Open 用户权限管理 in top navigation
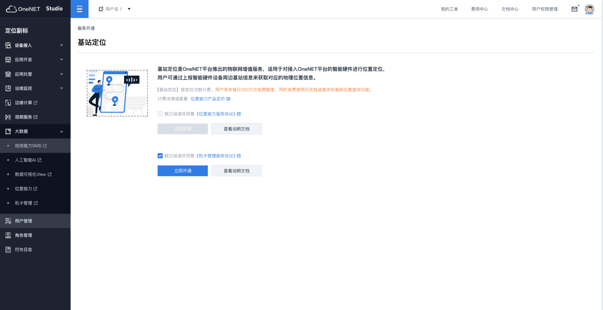This screenshot has height=310, width=603. pyautogui.click(x=545, y=9)
